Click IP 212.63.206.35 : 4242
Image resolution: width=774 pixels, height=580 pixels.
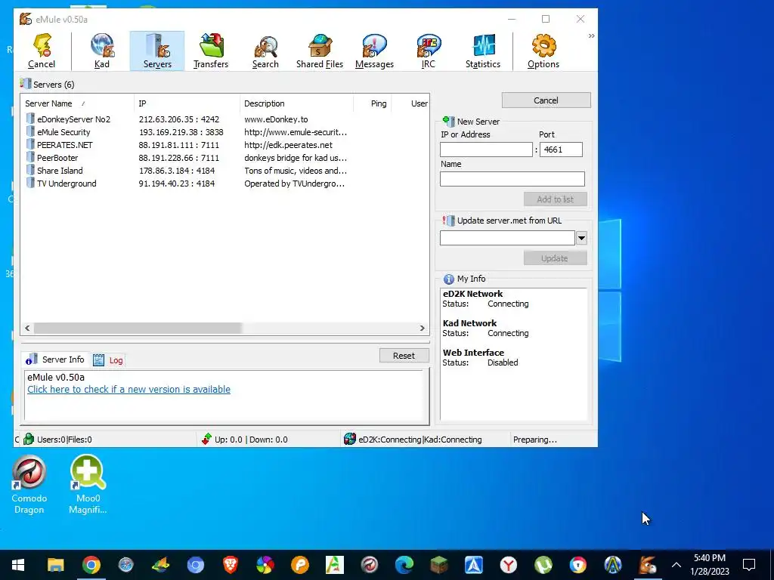coord(178,119)
